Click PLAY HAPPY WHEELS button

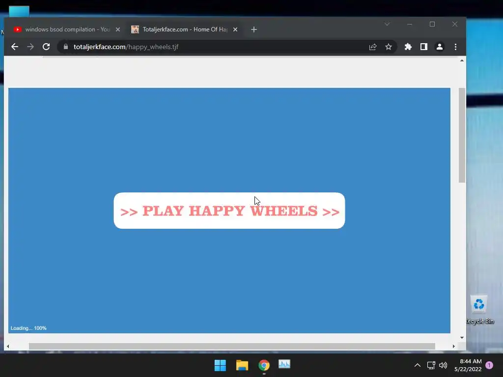click(x=229, y=211)
